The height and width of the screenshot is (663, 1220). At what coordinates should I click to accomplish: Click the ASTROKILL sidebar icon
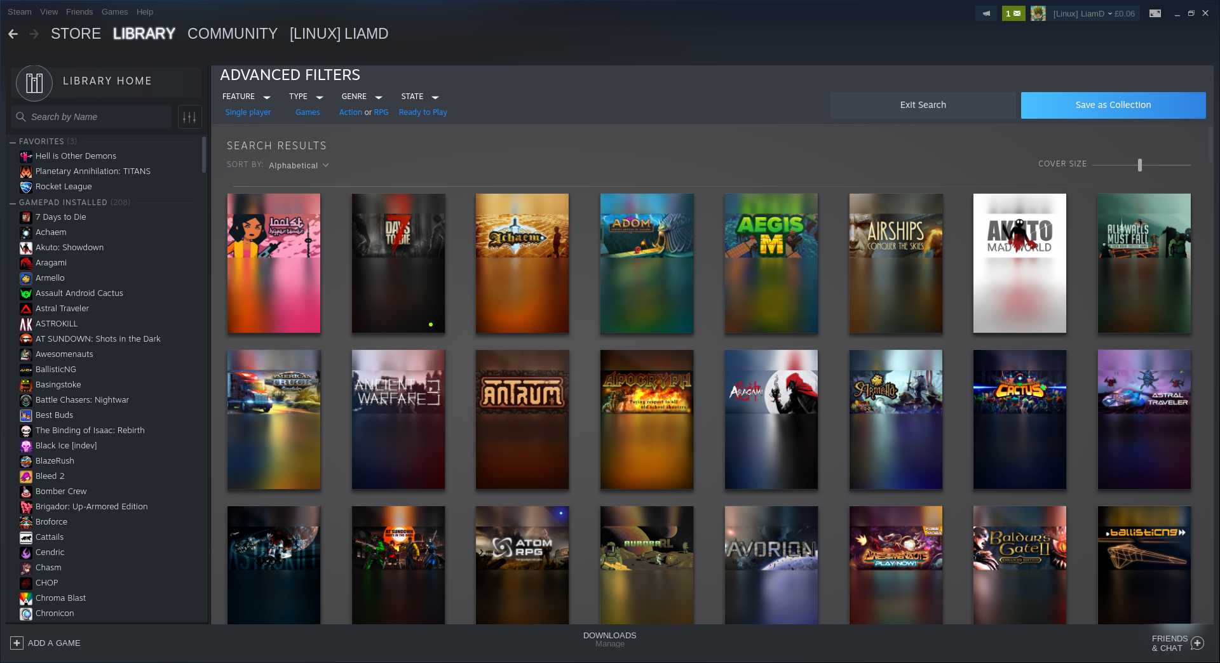pyautogui.click(x=26, y=324)
